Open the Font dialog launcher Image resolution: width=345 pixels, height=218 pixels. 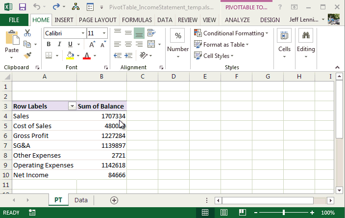pyautogui.click(x=106, y=68)
